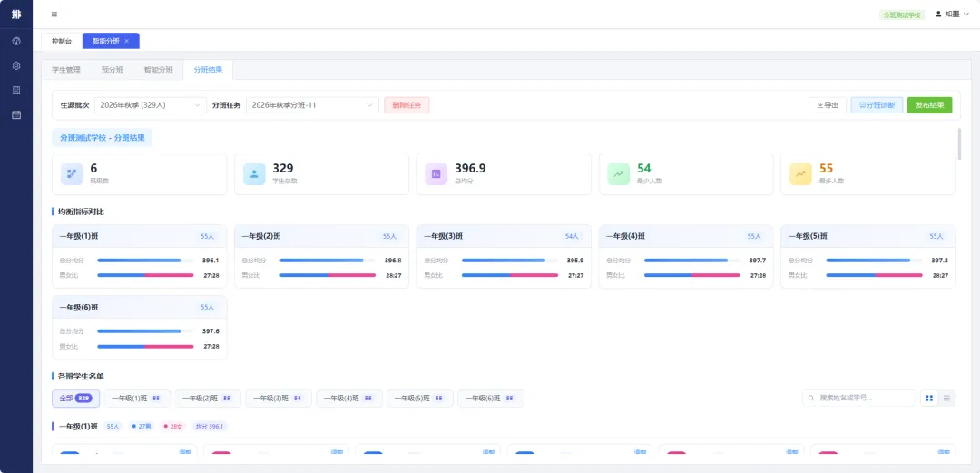The image size is (980, 473).
Task: Focus the 搜索姓名或学号 search field
Action: 858,398
